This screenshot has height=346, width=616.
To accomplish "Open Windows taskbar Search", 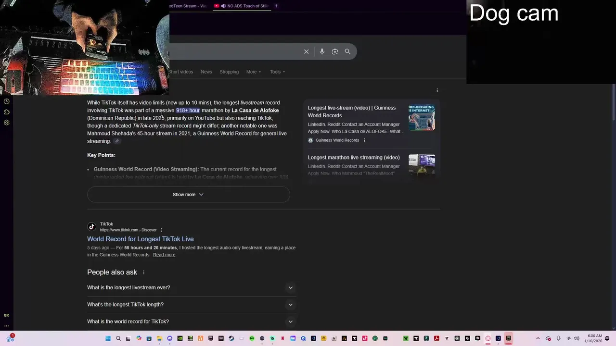I will [118, 338].
